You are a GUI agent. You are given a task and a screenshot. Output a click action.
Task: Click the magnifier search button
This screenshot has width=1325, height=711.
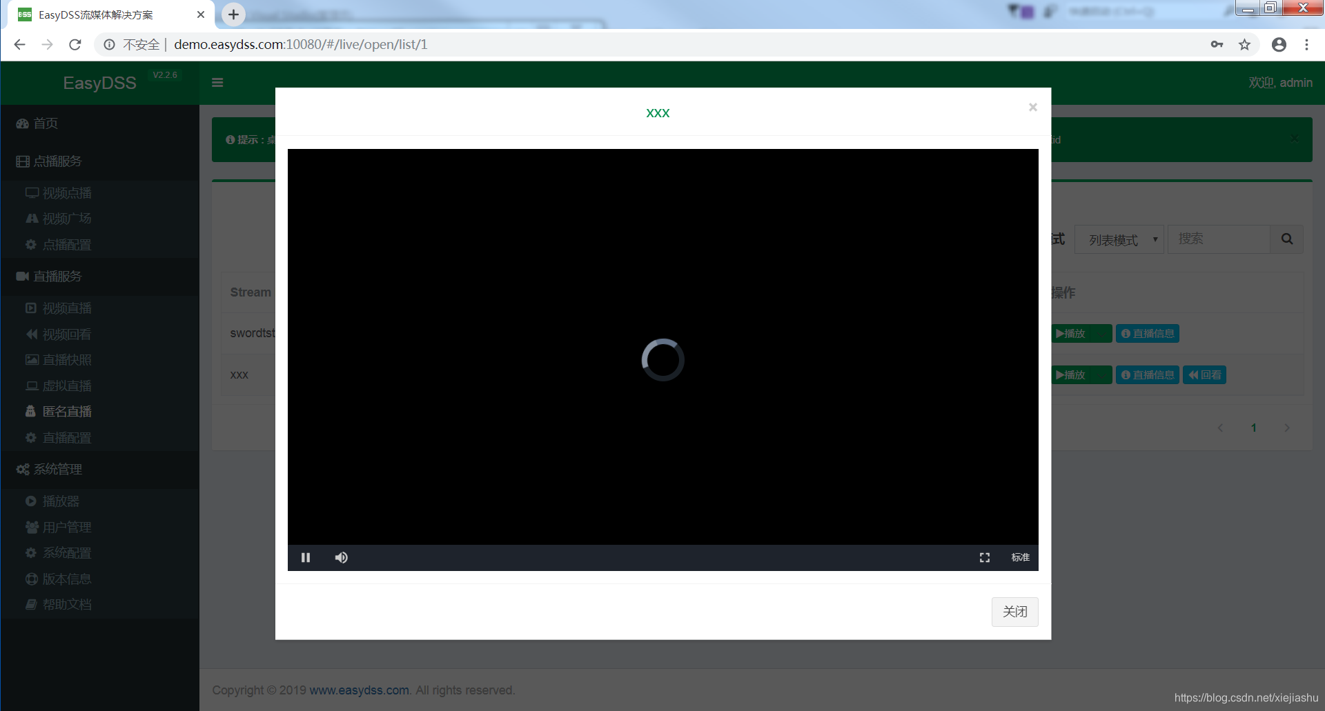1287,239
